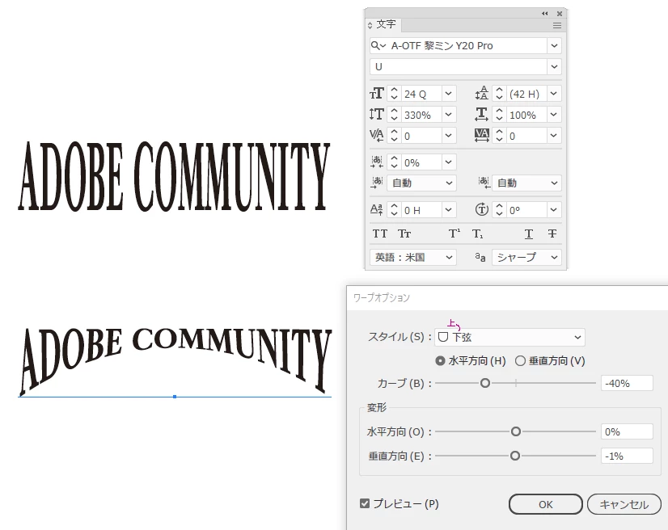
Task: Step the leading stepper arrows
Action: point(499,94)
